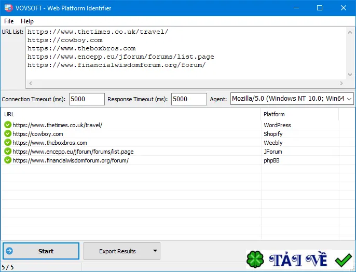Click green check icon beside financialwisdomforum.org row
This screenshot has height=272, width=356.
[8, 160]
